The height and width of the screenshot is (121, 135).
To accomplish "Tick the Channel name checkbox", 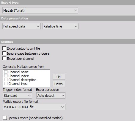I will point(6,72).
